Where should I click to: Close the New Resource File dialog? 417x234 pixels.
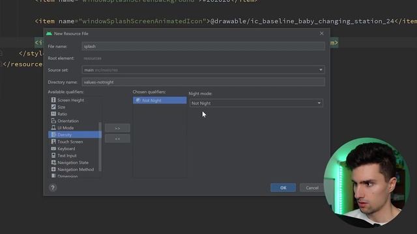pos(321,33)
